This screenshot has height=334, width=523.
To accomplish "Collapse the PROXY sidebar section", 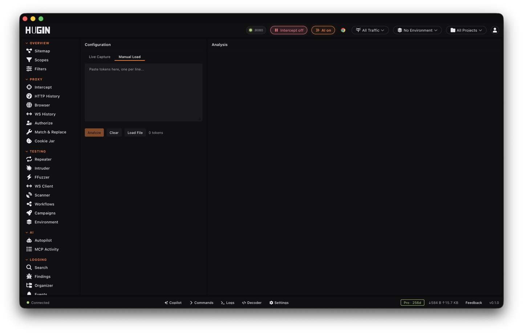I will (34, 79).
